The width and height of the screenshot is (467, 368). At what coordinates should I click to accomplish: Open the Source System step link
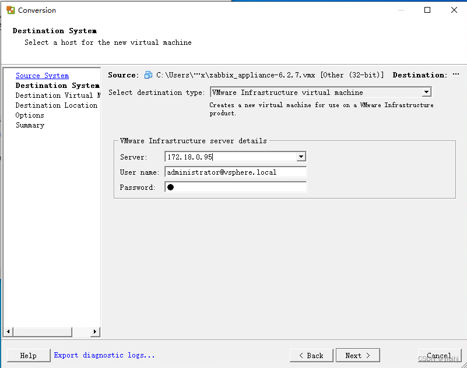43,76
